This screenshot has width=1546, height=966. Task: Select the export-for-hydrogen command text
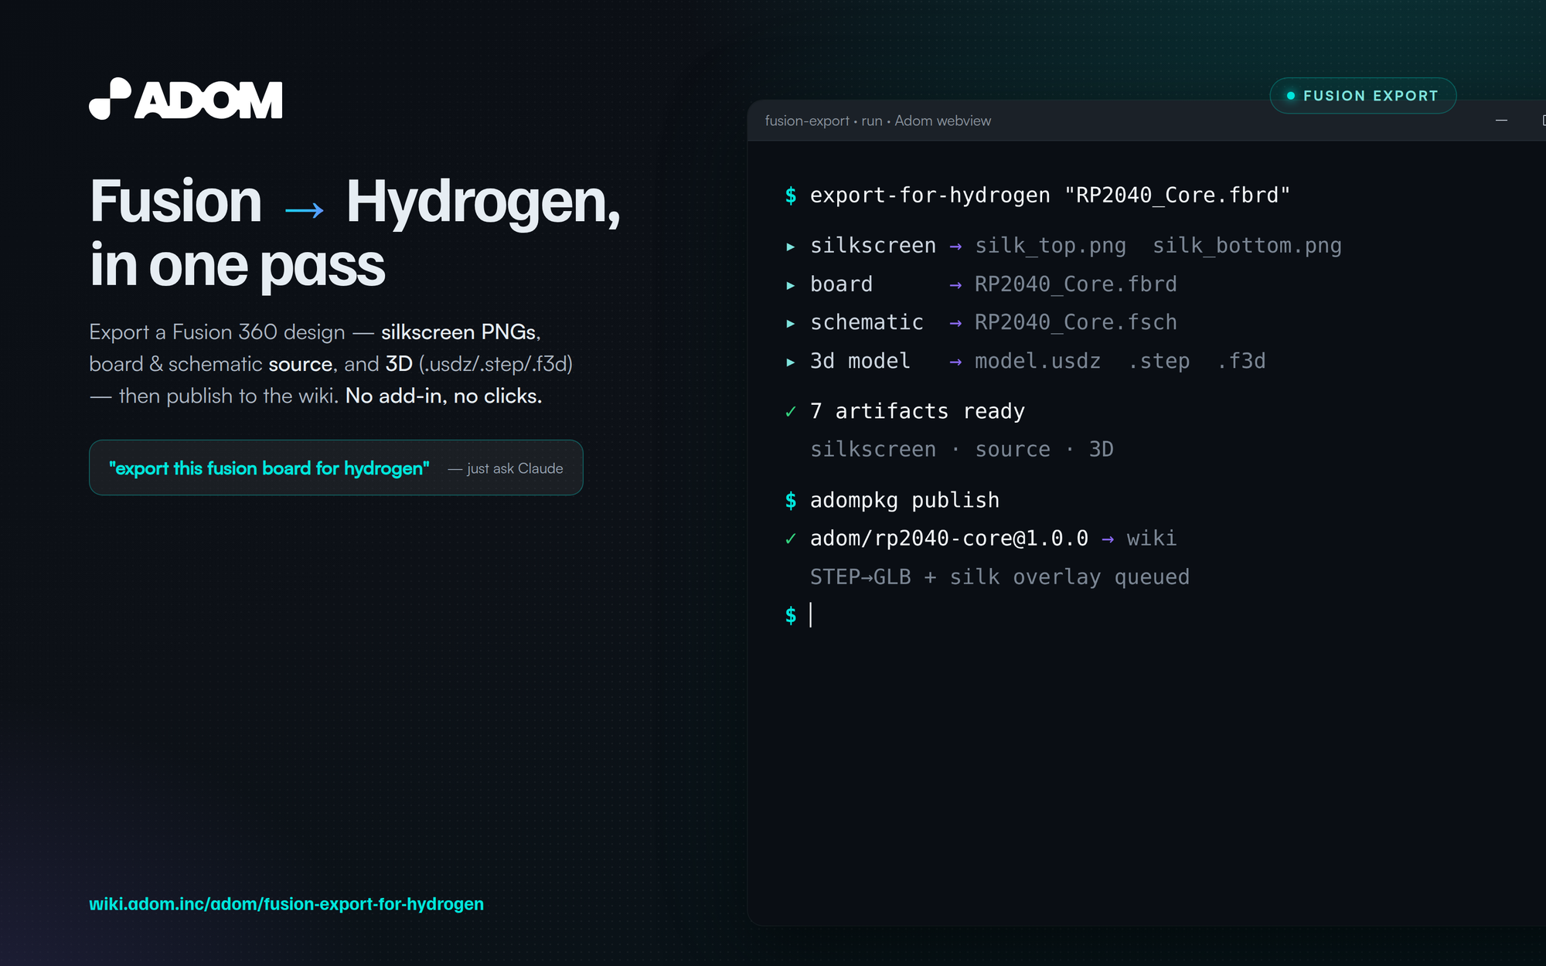[1050, 195]
